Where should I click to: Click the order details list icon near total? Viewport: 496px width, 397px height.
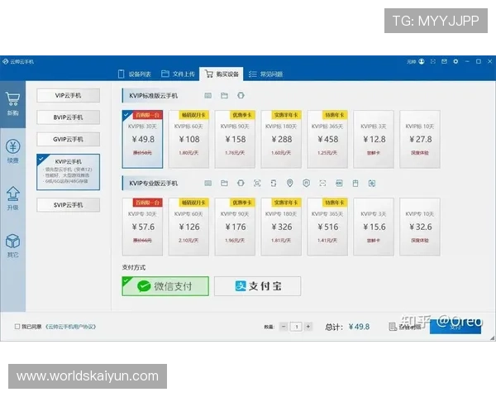(393, 327)
